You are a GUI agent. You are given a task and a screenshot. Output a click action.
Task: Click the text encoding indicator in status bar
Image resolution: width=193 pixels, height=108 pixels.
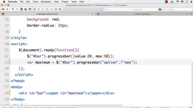[137, 107]
